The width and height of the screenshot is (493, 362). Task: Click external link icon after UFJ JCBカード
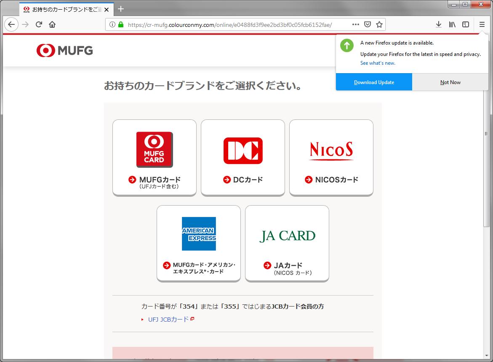coord(192,319)
